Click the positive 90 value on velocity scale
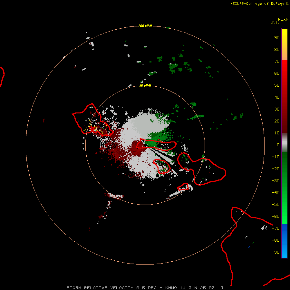 point(277,38)
